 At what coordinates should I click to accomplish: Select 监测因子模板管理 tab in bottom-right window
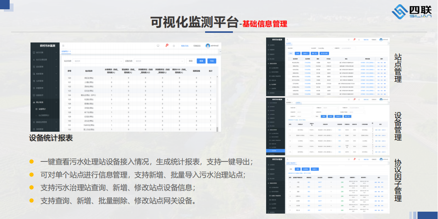(x=291, y=163)
